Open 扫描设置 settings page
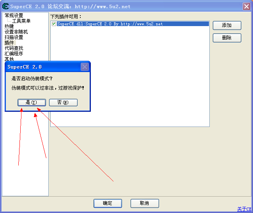 (14, 37)
